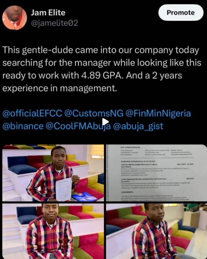207x259 pixels.
Task: View the resume document photo
Action: click(x=156, y=173)
